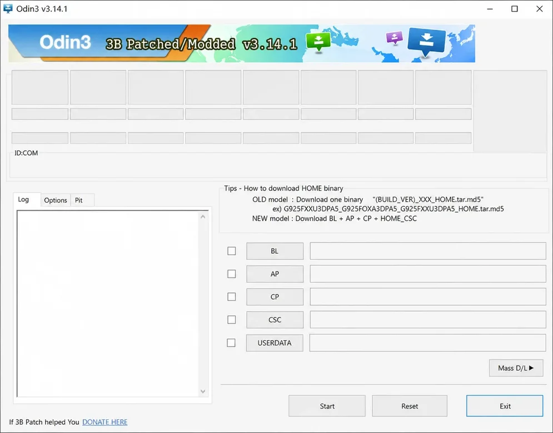Click inside the log text area
553x433 pixels.
(108, 304)
